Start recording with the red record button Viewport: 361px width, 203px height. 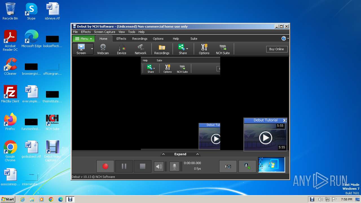tap(105, 166)
